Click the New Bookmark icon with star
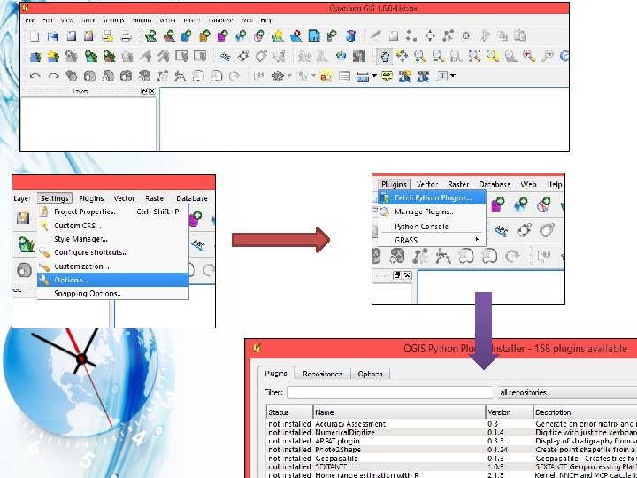The height and width of the screenshot is (478, 637). (x=404, y=76)
